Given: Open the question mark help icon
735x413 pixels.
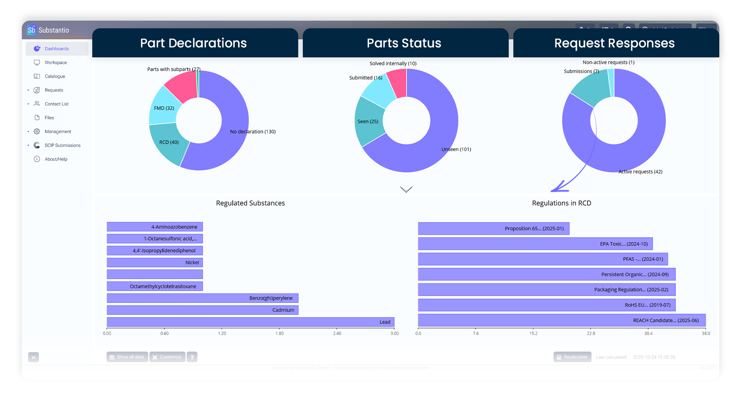Looking at the screenshot, I should [x=192, y=357].
